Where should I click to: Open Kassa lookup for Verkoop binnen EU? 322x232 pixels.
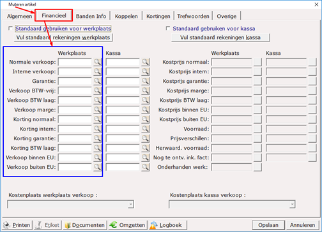tap(146, 157)
